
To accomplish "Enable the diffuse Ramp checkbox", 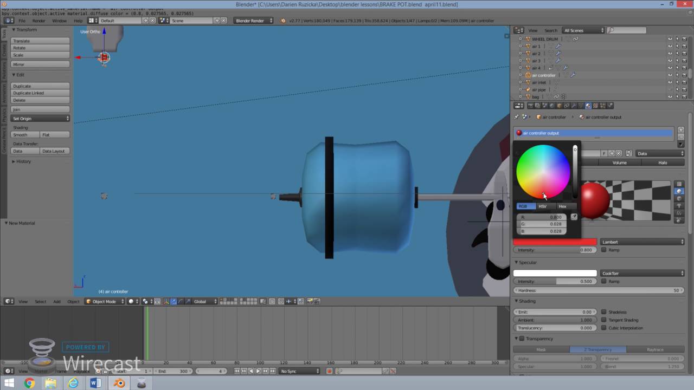I will (x=604, y=250).
